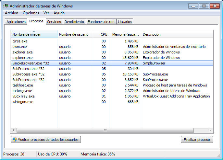
Task: Click Procesos: 38 in status bar
Action: pos(14,154)
